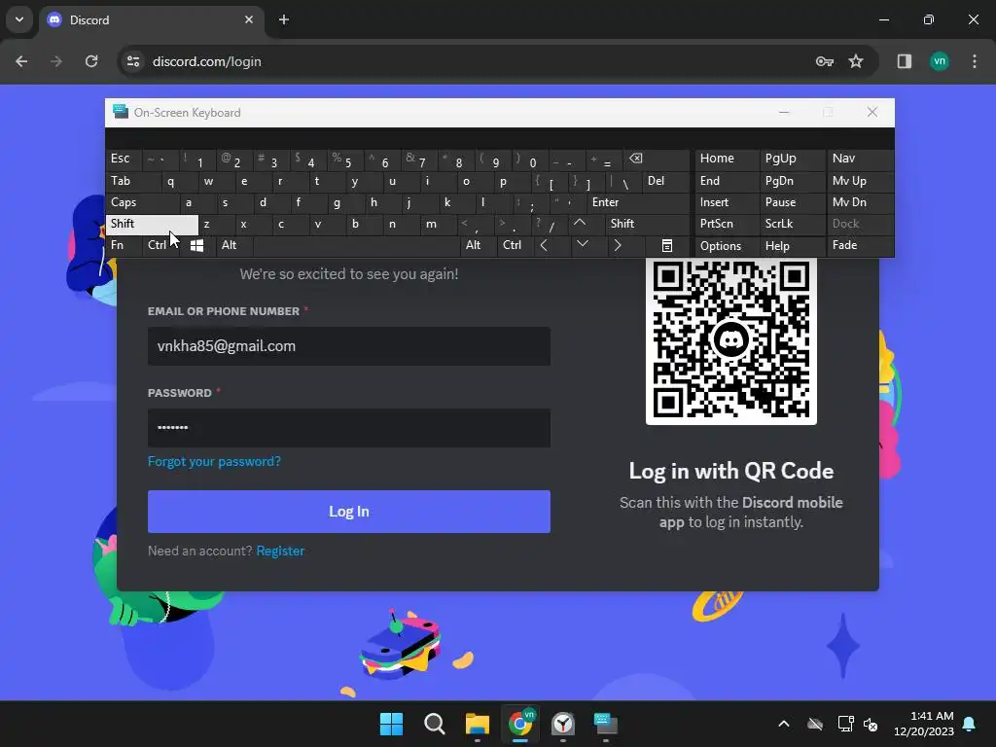Viewport: 996px width, 747px height.
Task: Open Forgot your password link
Action: click(214, 462)
